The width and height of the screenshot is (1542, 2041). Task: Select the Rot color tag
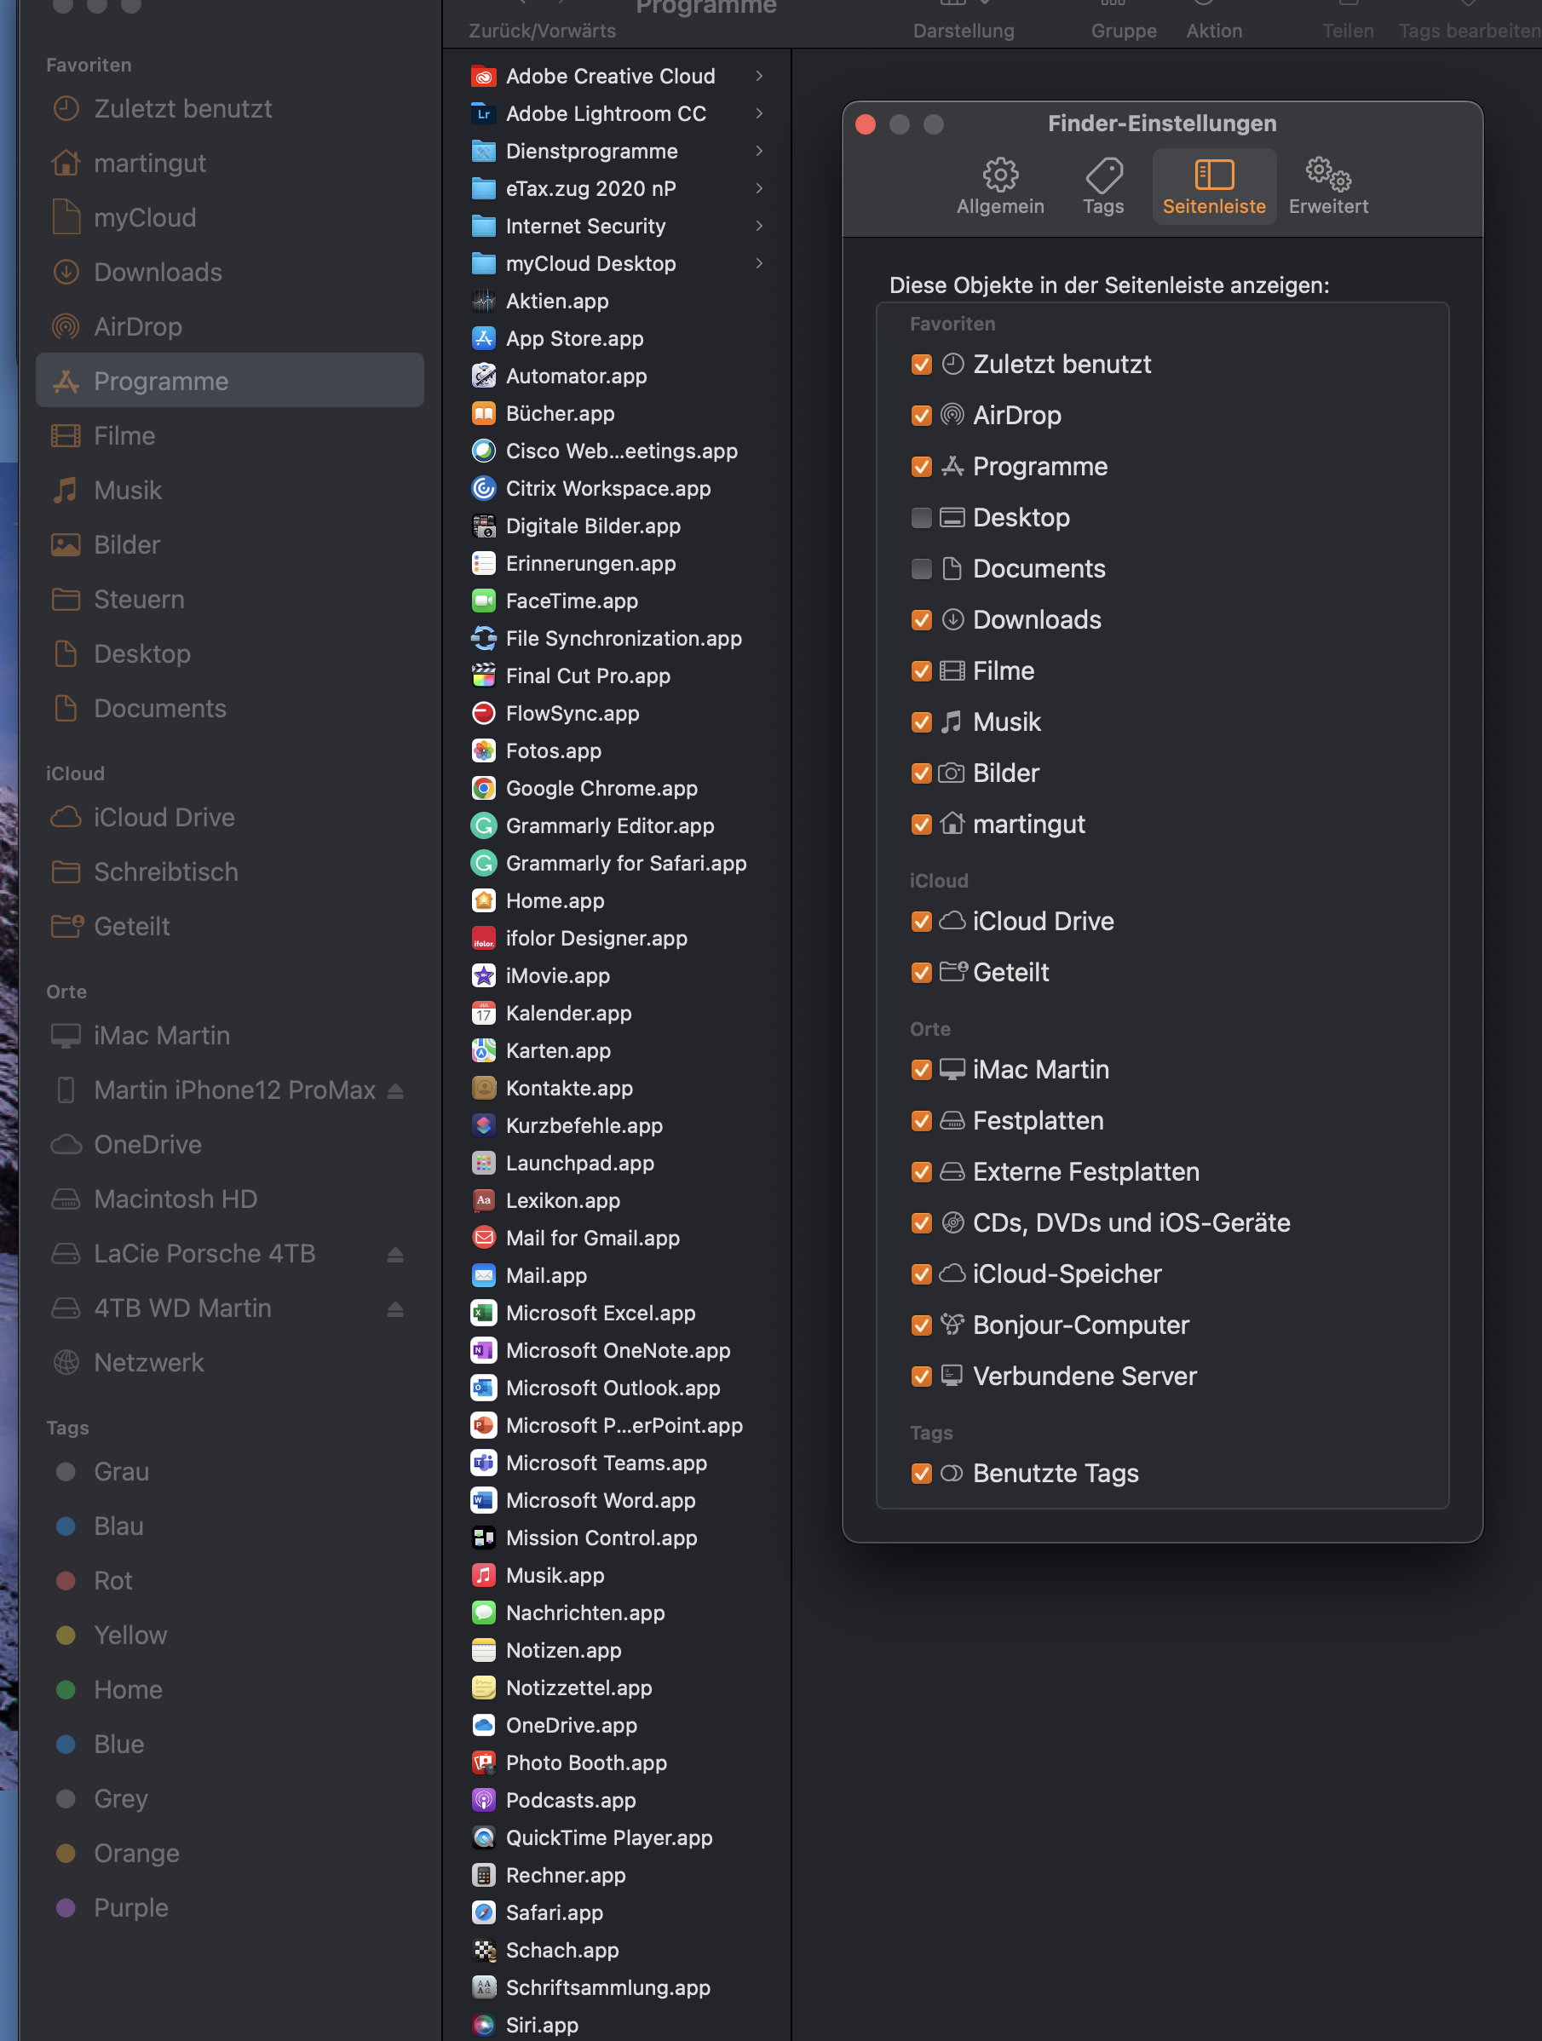click(112, 1580)
